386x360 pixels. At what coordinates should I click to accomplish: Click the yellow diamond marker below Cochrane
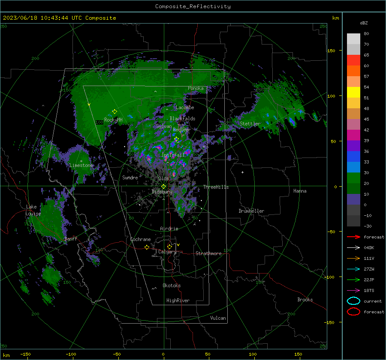click(147, 247)
